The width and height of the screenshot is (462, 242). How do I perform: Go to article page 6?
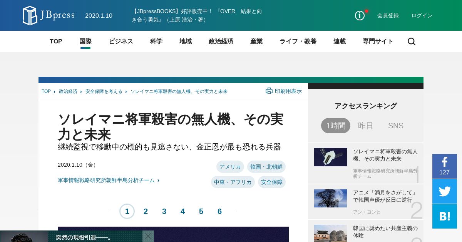point(219,211)
